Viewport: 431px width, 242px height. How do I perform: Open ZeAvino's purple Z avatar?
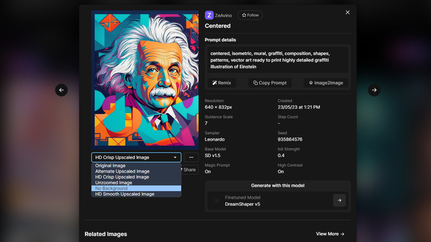coord(209,15)
